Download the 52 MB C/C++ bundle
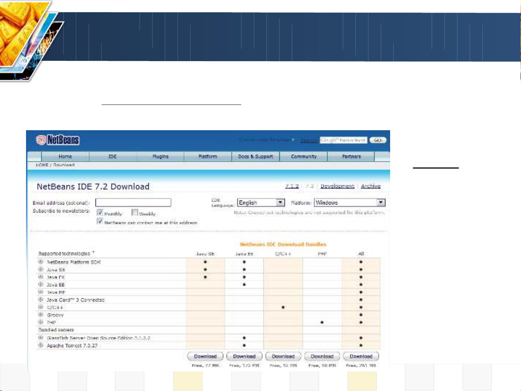 (x=283, y=356)
